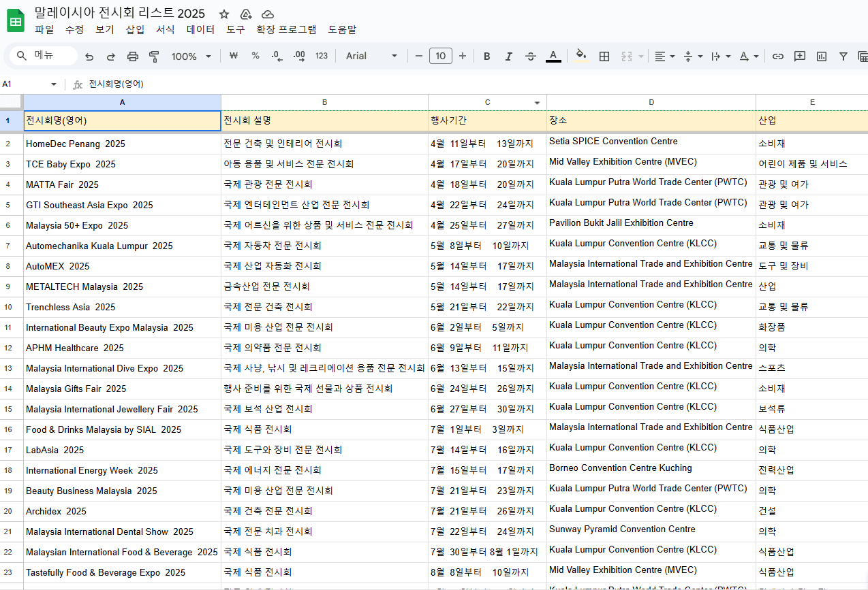
Task: Select cell Setia SPICE Convention Centre
Action: [651, 144]
